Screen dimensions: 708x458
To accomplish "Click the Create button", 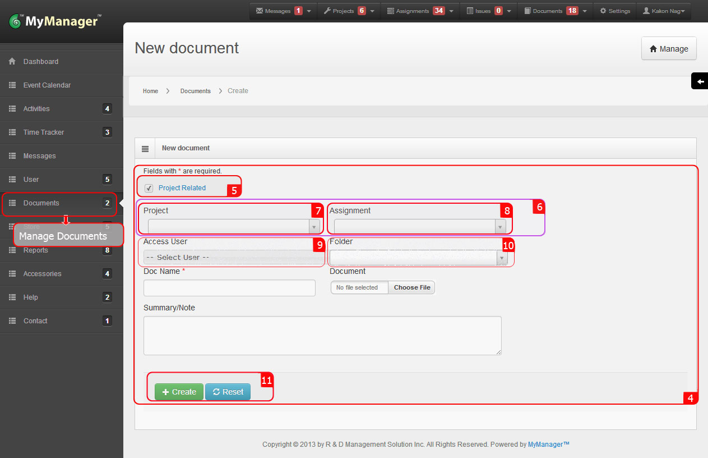I will tap(179, 392).
